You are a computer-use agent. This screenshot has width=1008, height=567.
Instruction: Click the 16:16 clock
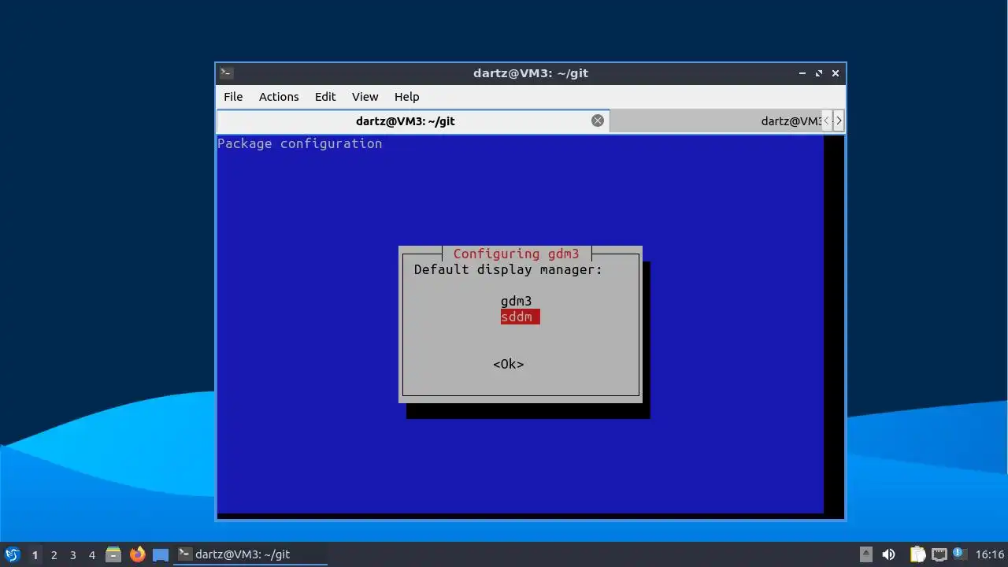pyautogui.click(x=990, y=554)
